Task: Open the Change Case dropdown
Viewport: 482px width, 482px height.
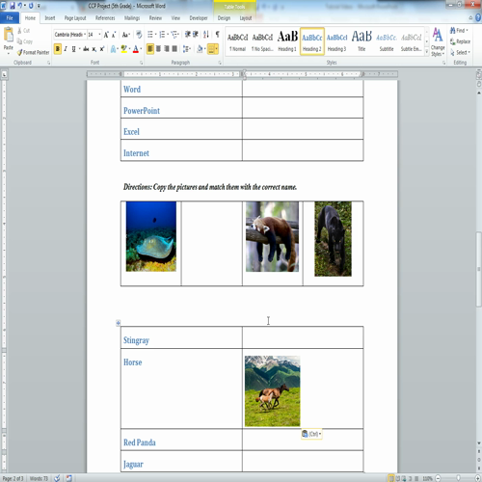Action: point(125,35)
